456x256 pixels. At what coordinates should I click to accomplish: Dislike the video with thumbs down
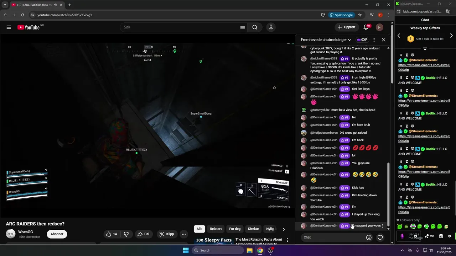(126, 234)
